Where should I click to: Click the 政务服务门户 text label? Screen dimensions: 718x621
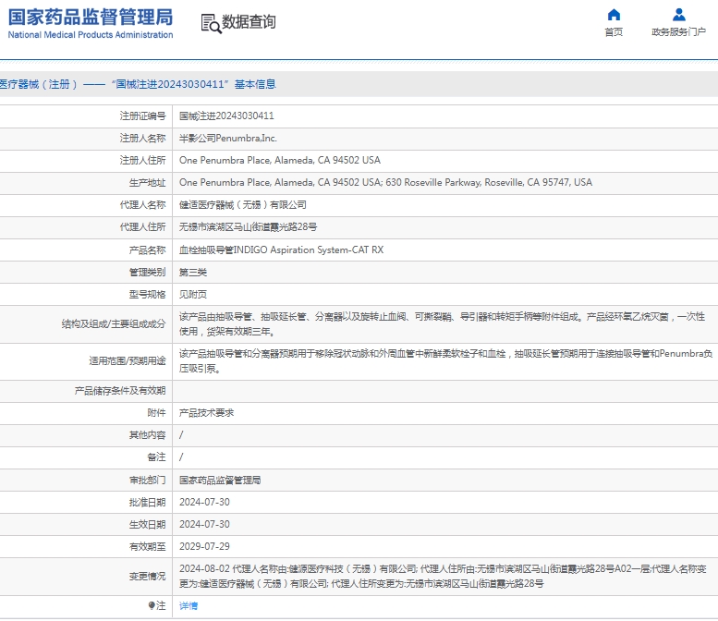(678, 32)
